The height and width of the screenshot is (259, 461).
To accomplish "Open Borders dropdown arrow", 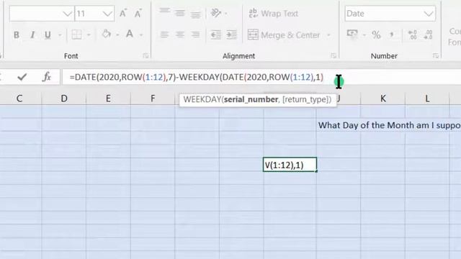I will point(89,35).
